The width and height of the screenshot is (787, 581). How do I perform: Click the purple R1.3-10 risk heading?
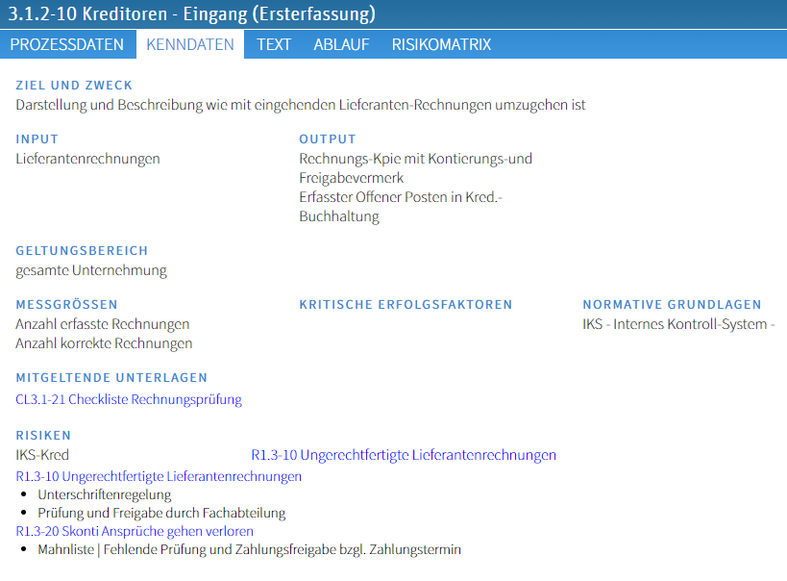(x=159, y=475)
